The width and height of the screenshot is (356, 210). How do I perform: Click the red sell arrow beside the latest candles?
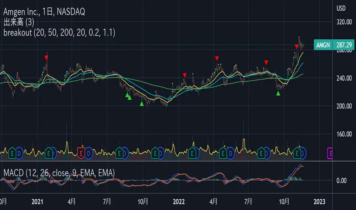pyautogui.click(x=296, y=47)
